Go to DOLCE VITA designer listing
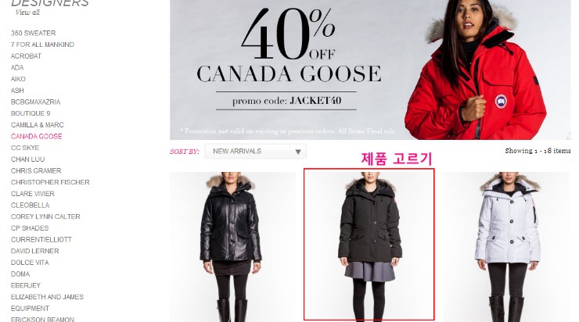The width and height of the screenshot is (579, 322). coord(30,263)
